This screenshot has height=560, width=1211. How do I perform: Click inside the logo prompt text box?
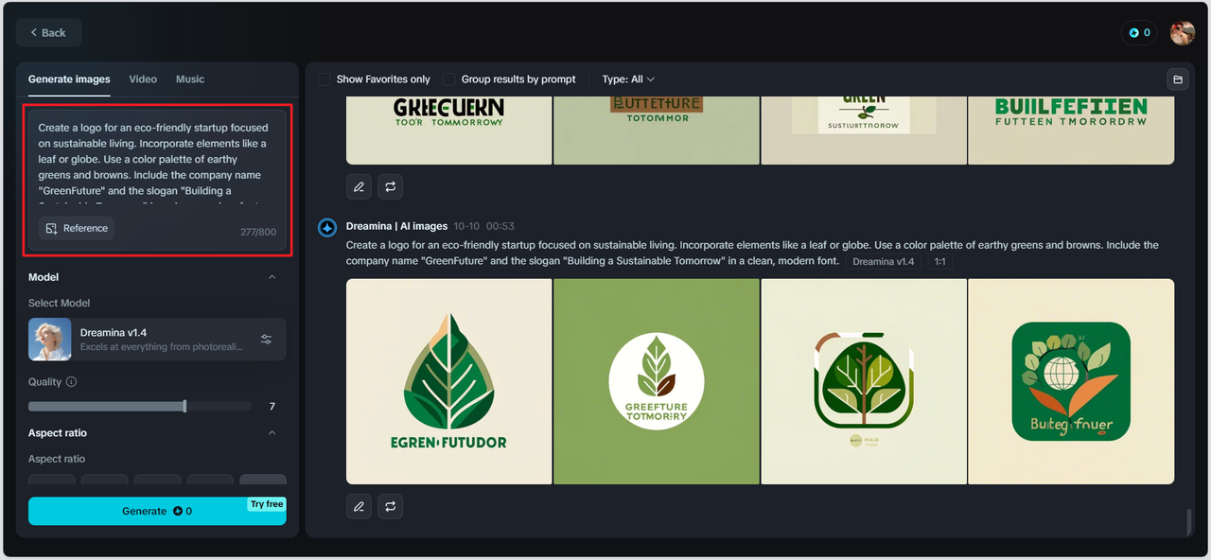[x=157, y=164]
